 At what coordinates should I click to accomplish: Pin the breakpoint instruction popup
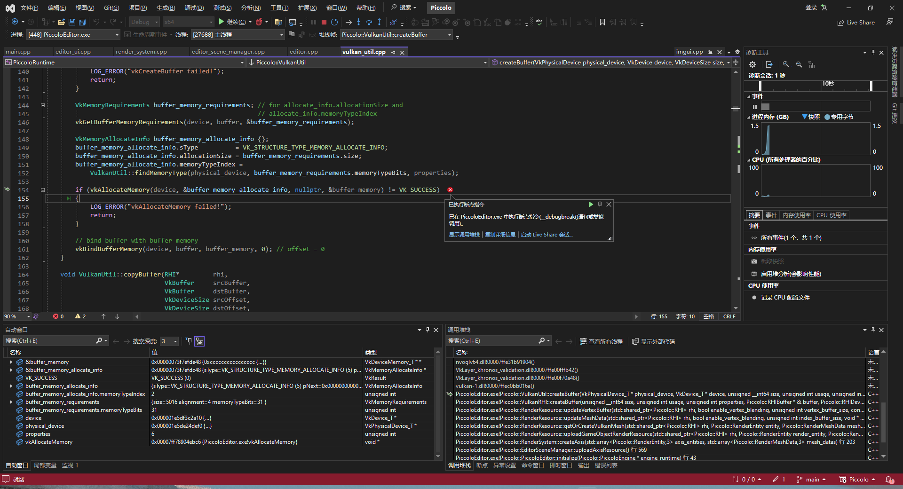pos(600,205)
